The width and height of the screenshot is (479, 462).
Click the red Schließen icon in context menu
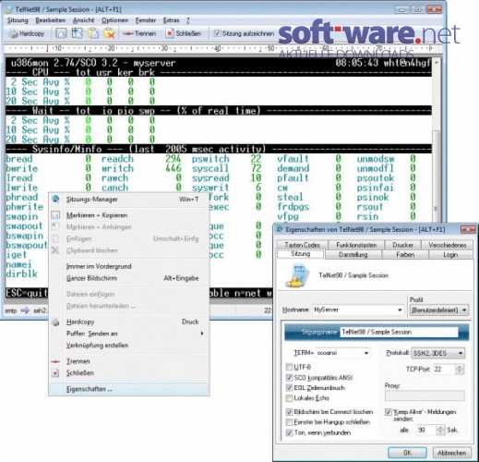(x=55, y=373)
